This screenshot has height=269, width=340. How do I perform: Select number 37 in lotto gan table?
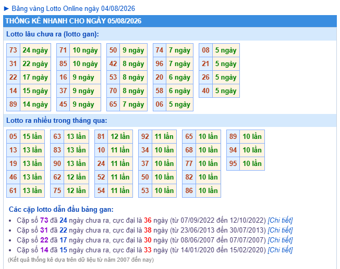coord(63,91)
